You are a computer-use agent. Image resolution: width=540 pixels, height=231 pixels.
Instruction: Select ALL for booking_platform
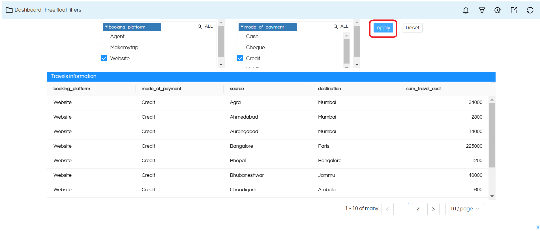pos(209,26)
